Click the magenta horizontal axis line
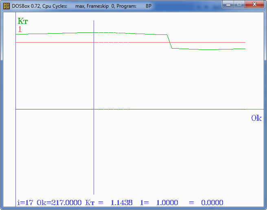 [130, 109]
